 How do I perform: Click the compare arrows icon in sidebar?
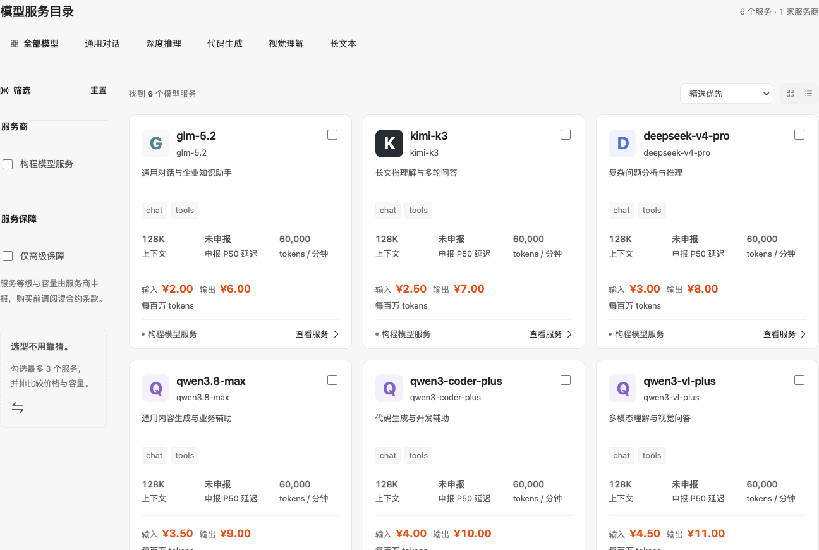18,408
